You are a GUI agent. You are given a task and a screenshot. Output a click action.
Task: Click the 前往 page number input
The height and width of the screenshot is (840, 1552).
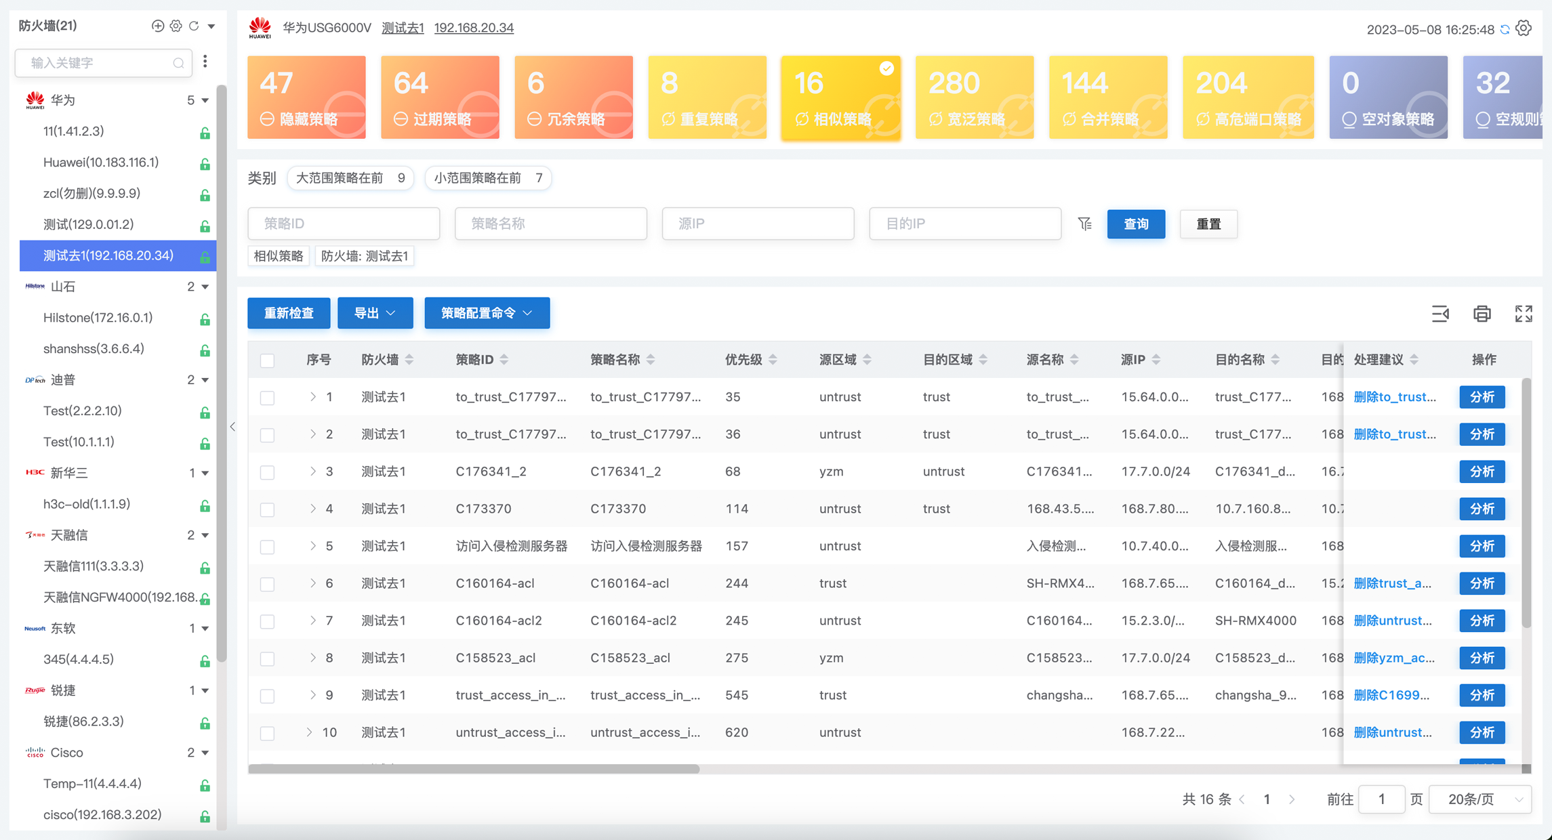[1381, 799]
